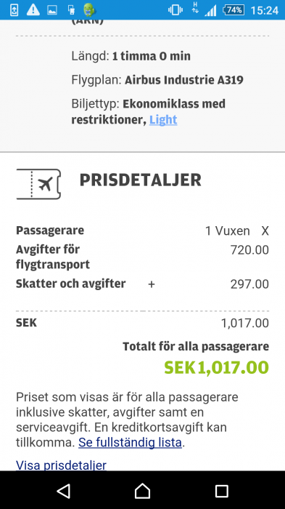Tap the vibrate mode status icon

[x=175, y=10]
